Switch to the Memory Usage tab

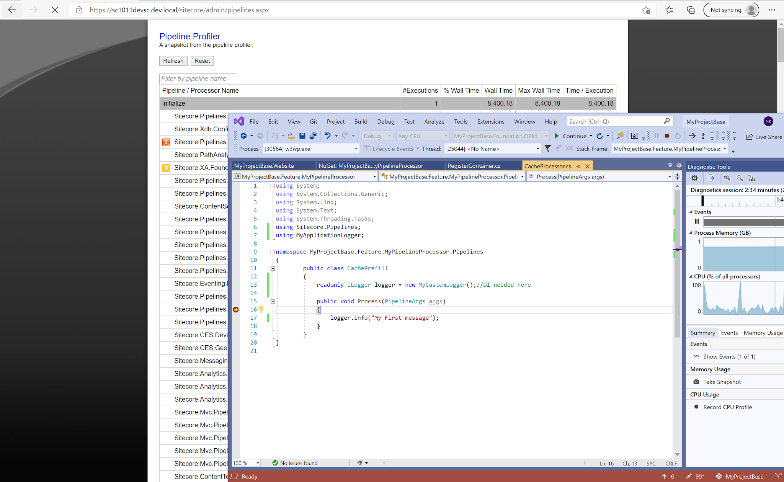(763, 333)
